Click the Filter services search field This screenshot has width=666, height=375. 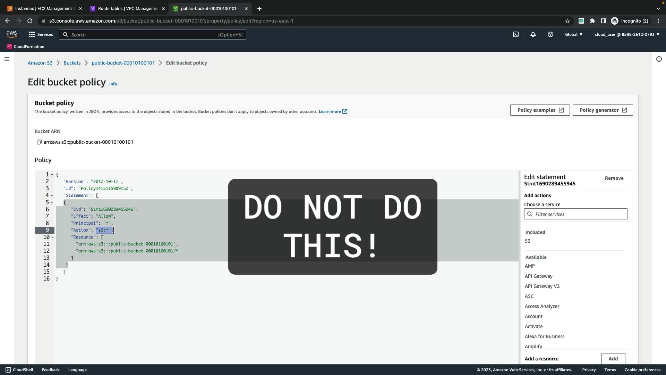(x=576, y=214)
